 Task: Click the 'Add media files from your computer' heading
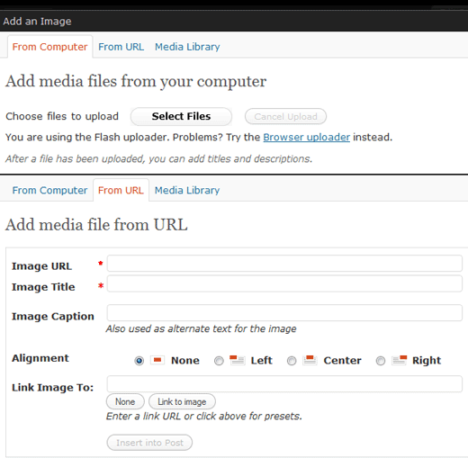pos(136,81)
